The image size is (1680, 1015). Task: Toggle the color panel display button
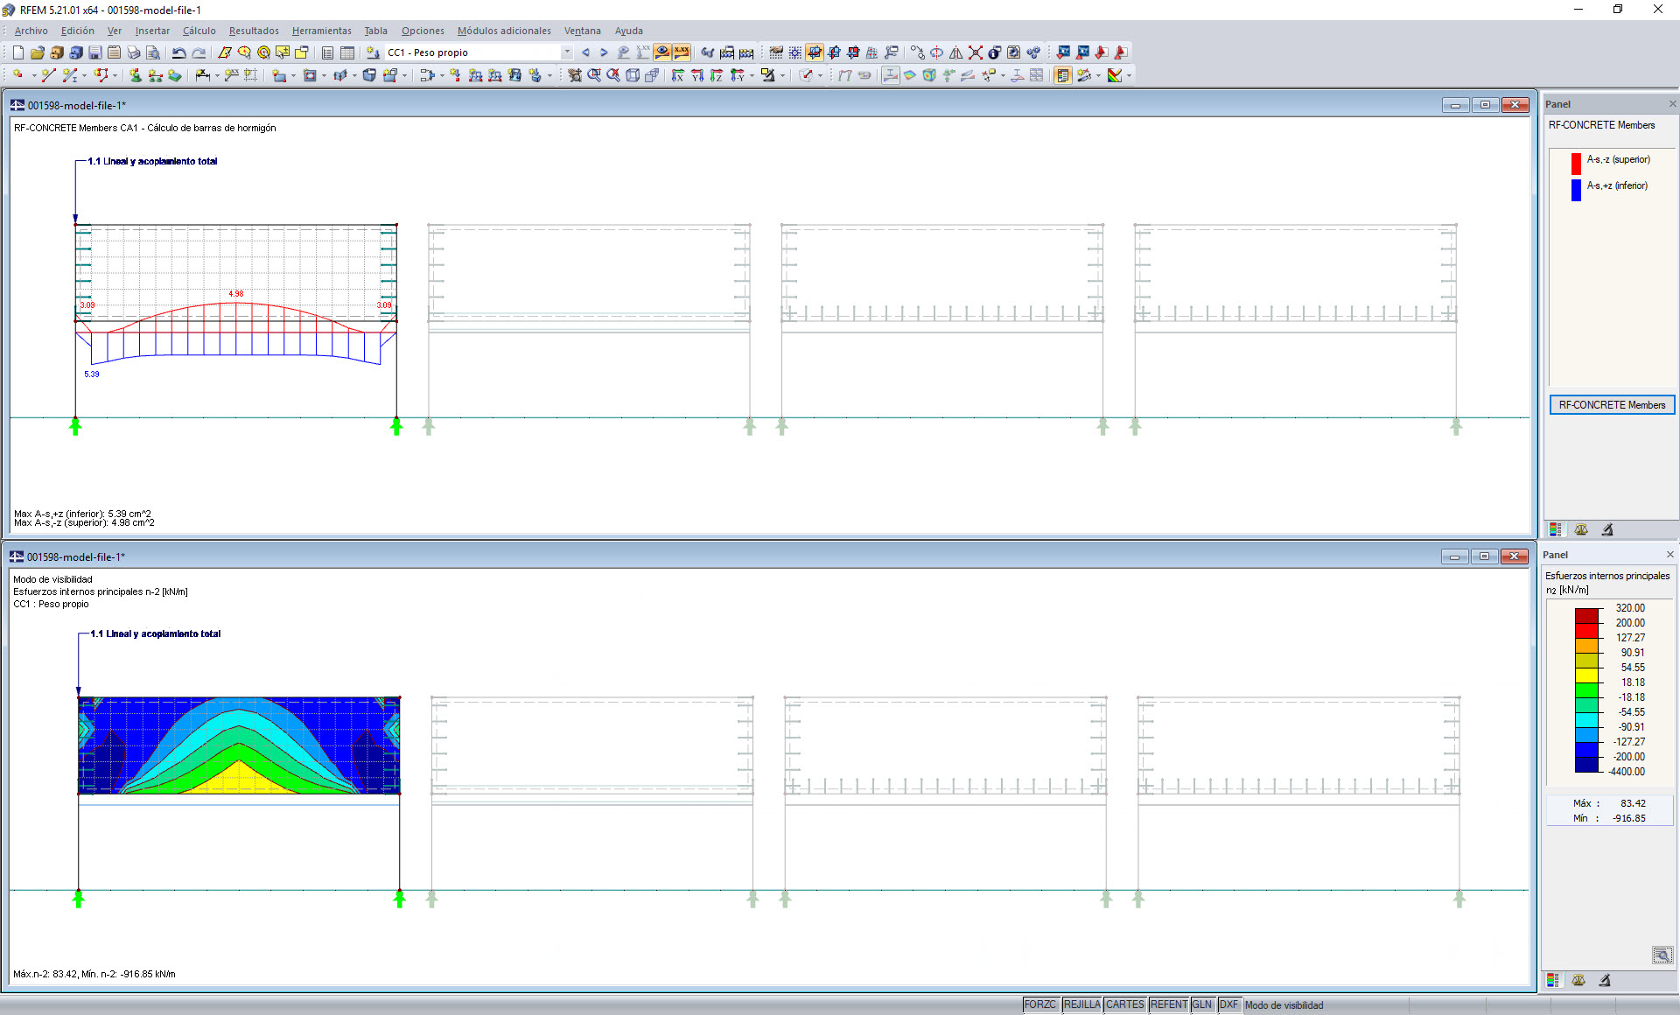(1062, 75)
